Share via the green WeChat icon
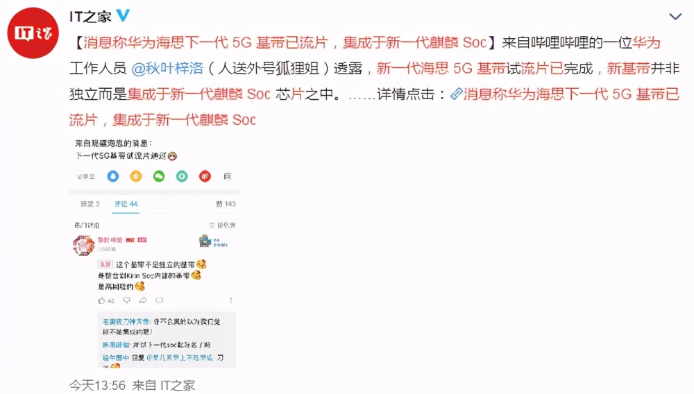The image size is (694, 394). [159, 176]
